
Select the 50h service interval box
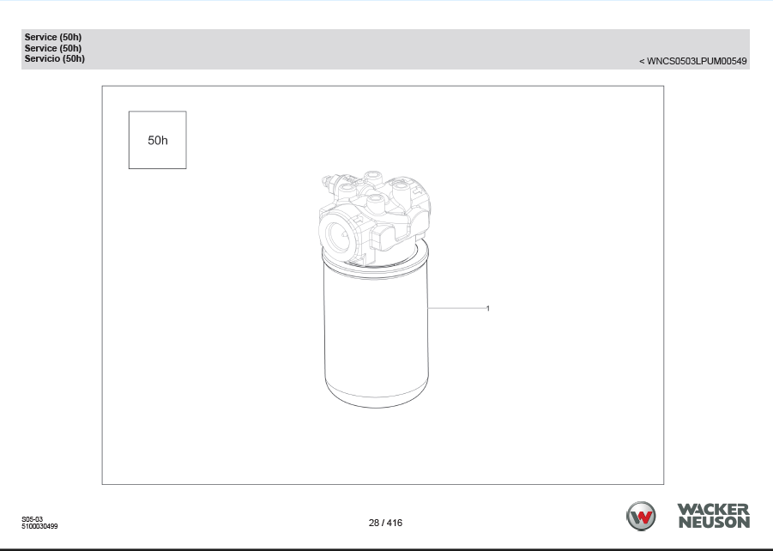(158, 140)
